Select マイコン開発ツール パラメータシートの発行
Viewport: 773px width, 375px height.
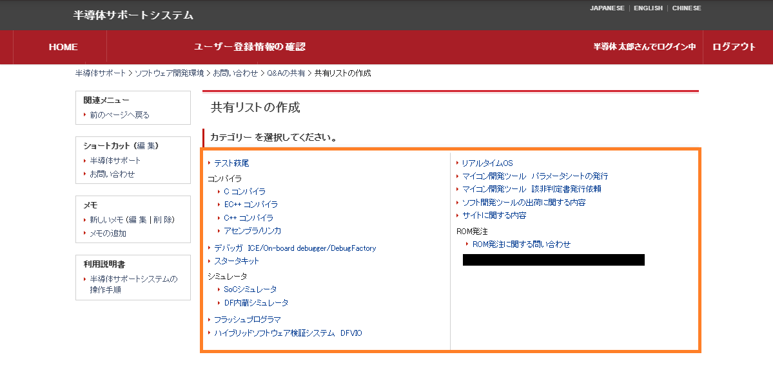[x=535, y=176]
